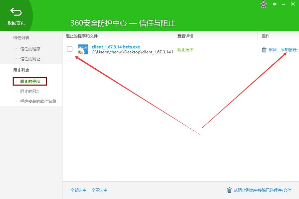299x199 pixels.
Task: Open the 360 guard mascot icon in title bar
Action: coord(263,4)
